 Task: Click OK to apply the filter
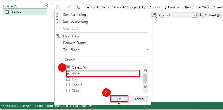[x=119, y=99]
